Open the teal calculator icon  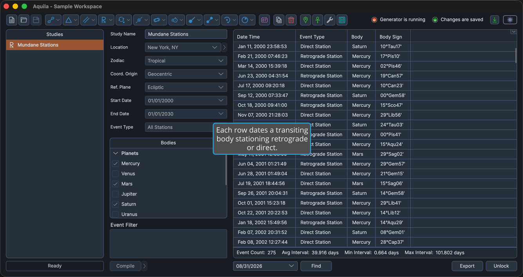[342, 20]
